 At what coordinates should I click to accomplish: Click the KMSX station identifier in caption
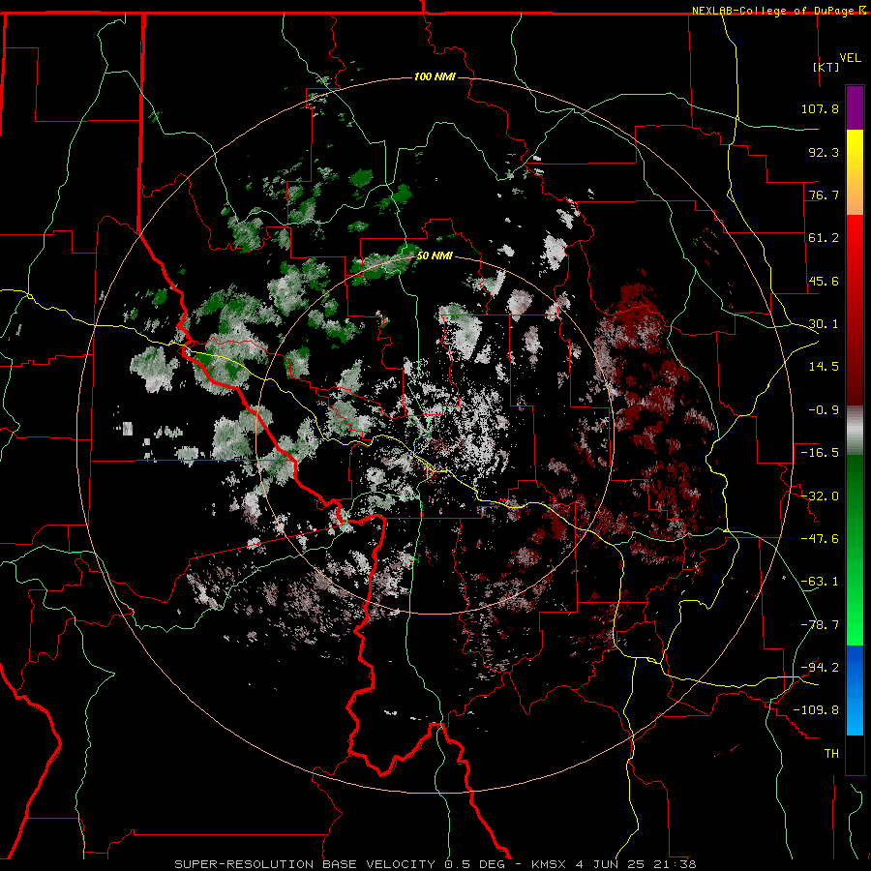click(547, 864)
